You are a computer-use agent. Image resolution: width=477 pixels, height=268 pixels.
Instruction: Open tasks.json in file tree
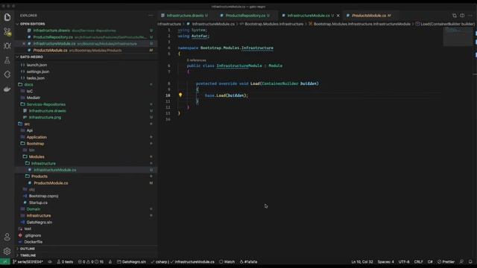[x=36, y=78]
